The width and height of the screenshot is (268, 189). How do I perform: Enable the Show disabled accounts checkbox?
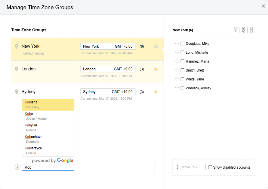(210, 167)
